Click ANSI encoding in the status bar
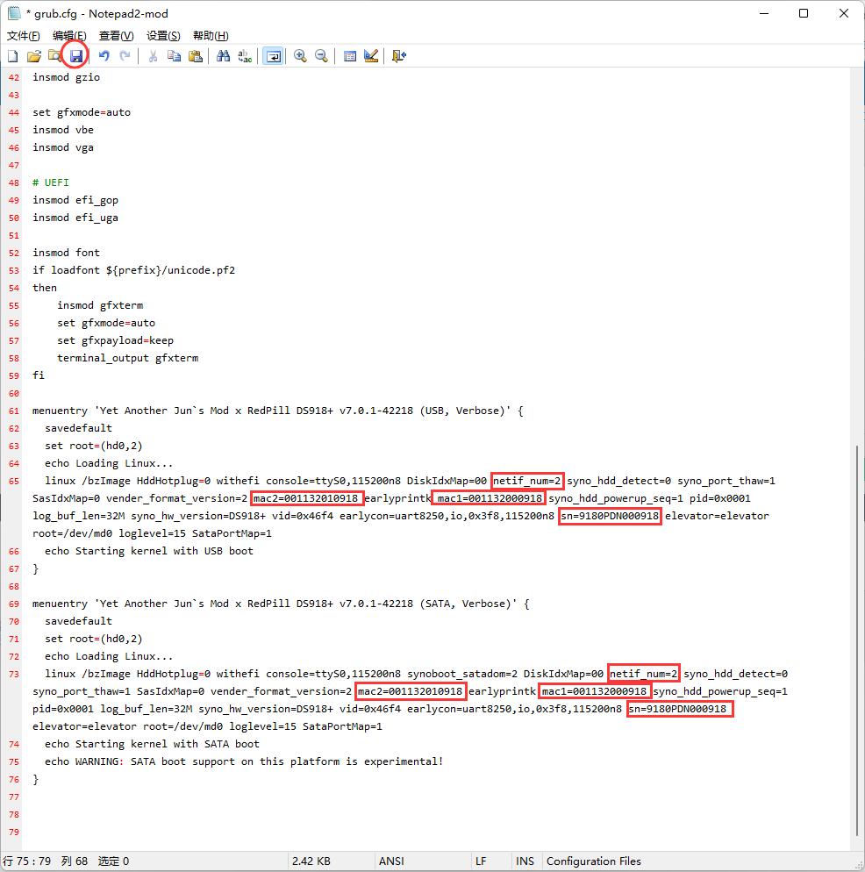This screenshot has width=865, height=872. tap(391, 861)
